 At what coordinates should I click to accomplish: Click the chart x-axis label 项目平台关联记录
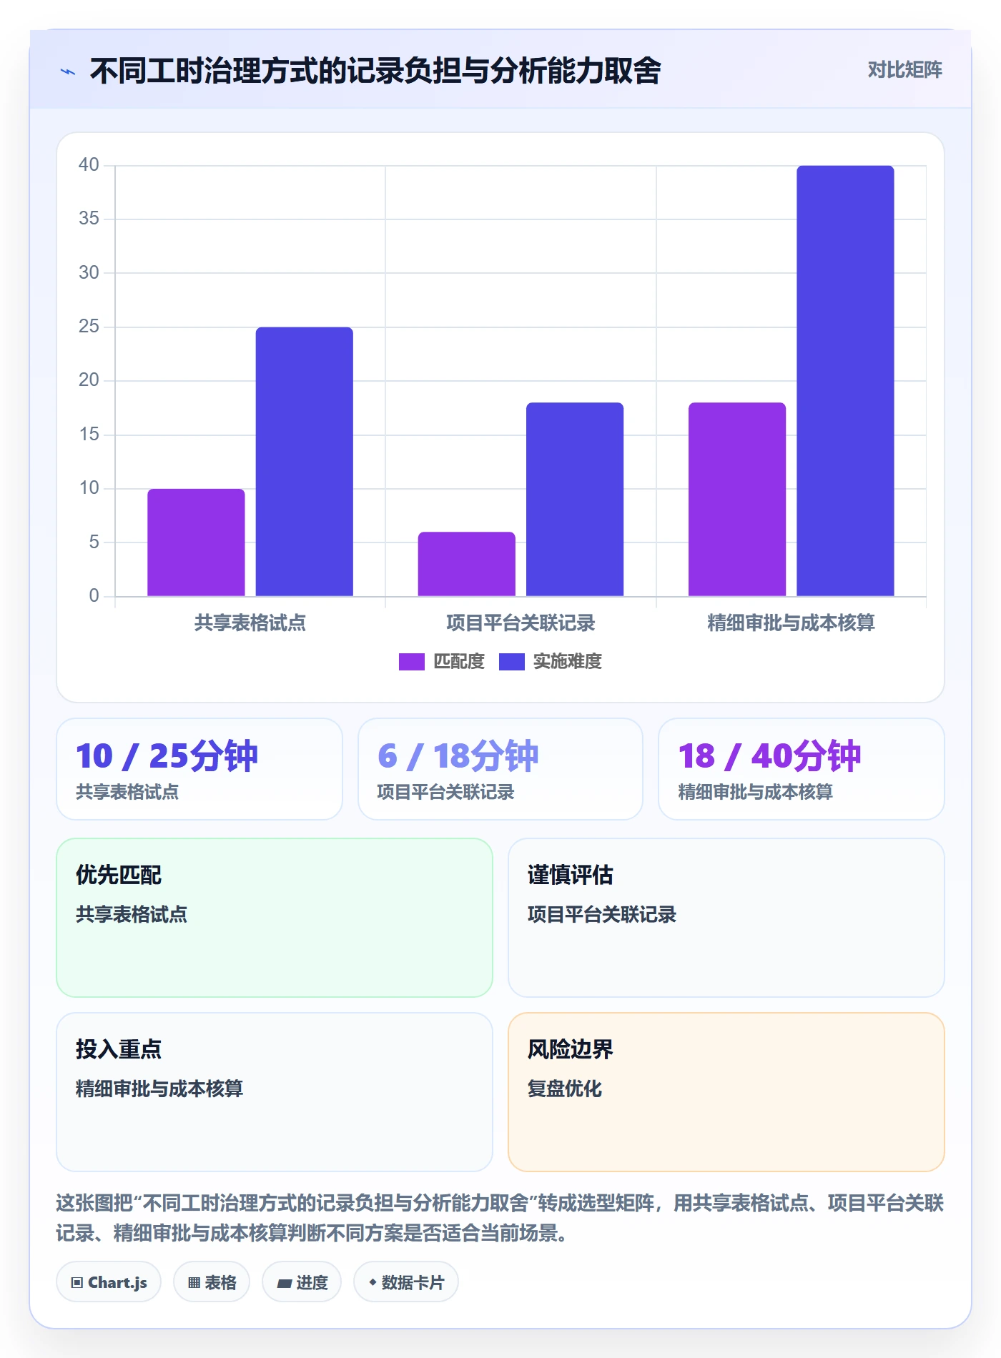pyautogui.click(x=521, y=623)
